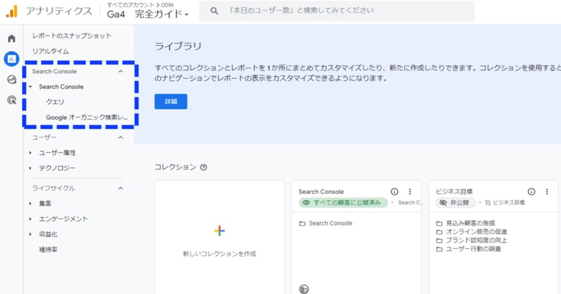Click the ビジネス目標 template link icon

point(488,203)
